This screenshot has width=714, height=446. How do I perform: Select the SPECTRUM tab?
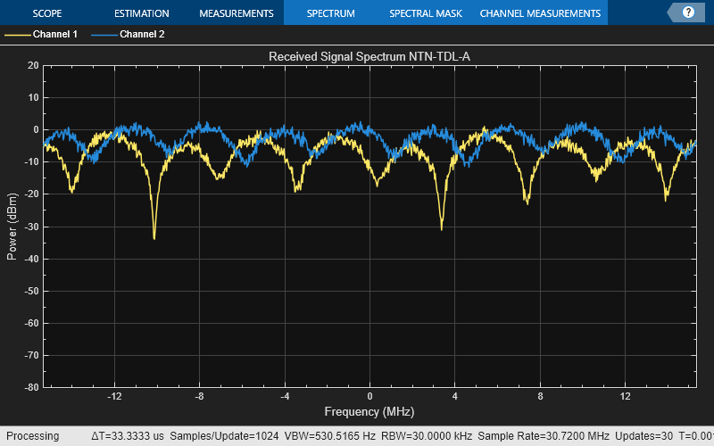[x=330, y=13]
